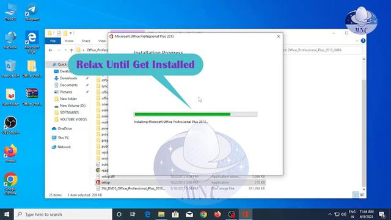Select setup.dll file in list
This screenshot has height=220, width=391.
181,177
